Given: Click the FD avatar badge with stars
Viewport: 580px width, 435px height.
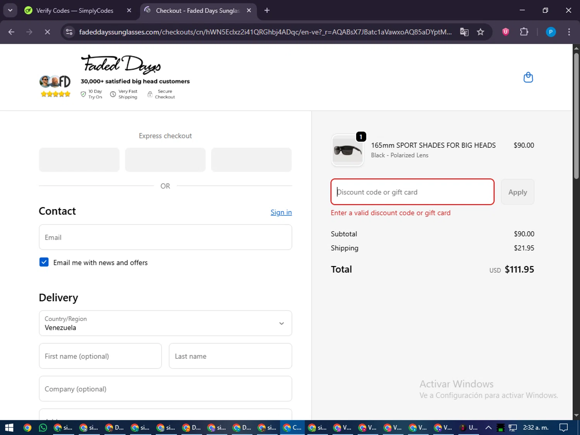Looking at the screenshot, I should point(55,86).
